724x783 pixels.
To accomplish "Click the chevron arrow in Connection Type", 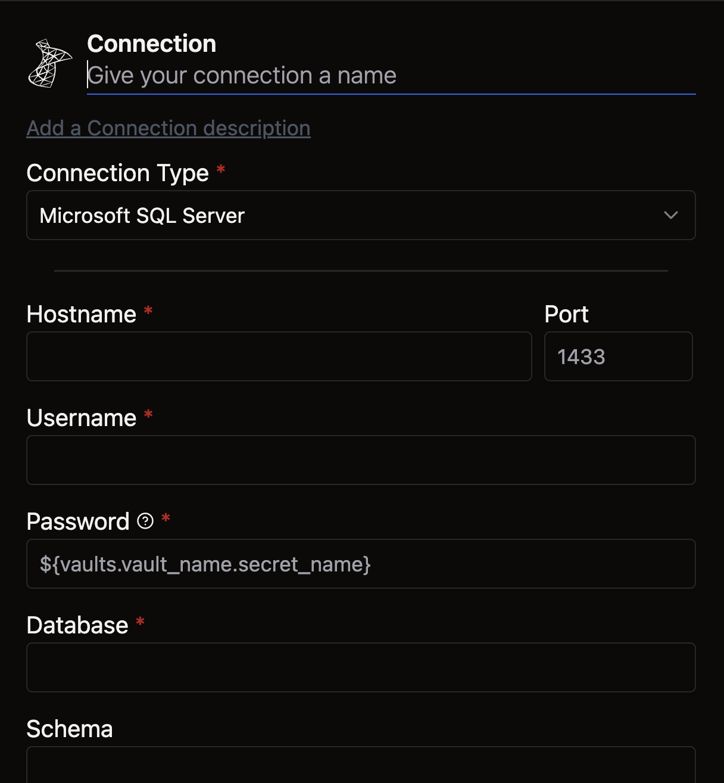I will (x=671, y=215).
